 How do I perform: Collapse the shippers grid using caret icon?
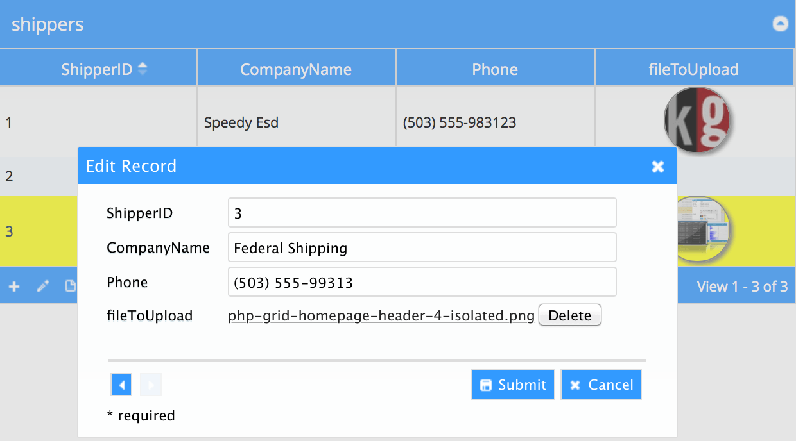780,24
